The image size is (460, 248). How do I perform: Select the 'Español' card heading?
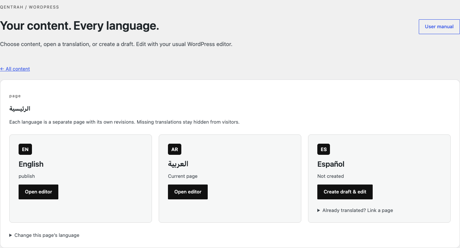click(x=331, y=164)
